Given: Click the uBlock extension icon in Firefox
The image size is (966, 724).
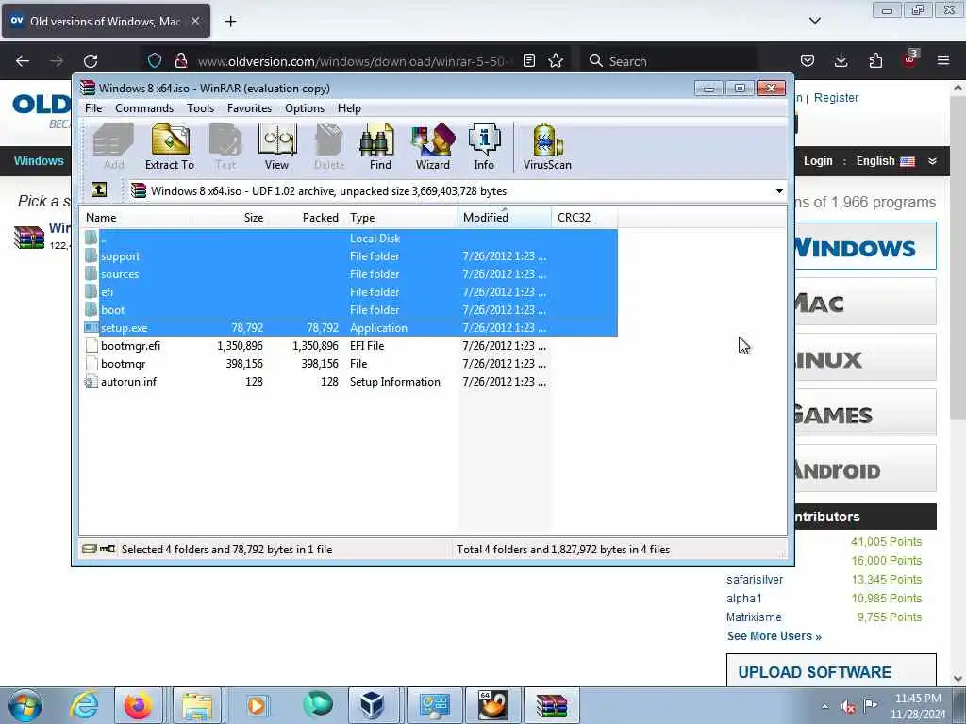Looking at the screenshot, I should click(x=910, y=59).
